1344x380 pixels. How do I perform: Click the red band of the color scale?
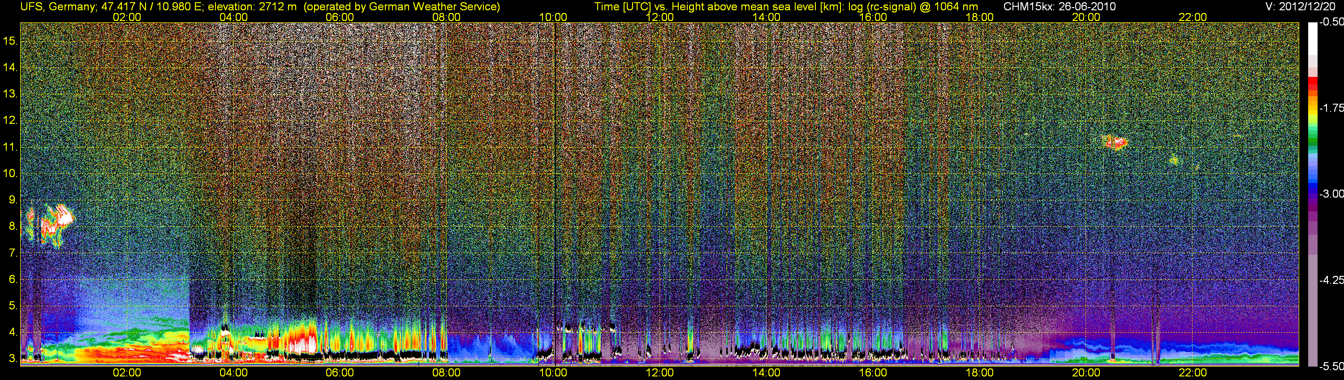pos(1313,83)
